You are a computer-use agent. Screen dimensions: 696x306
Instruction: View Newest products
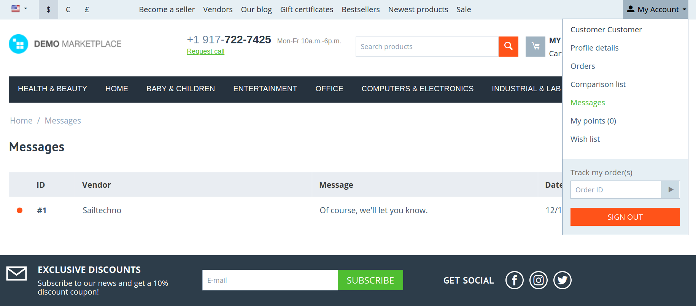point(418,10)
